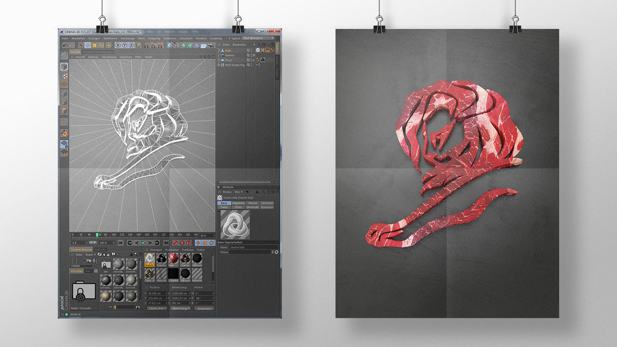
Task: Click the X position field 34.108 cm
Action: pos(157,293)
